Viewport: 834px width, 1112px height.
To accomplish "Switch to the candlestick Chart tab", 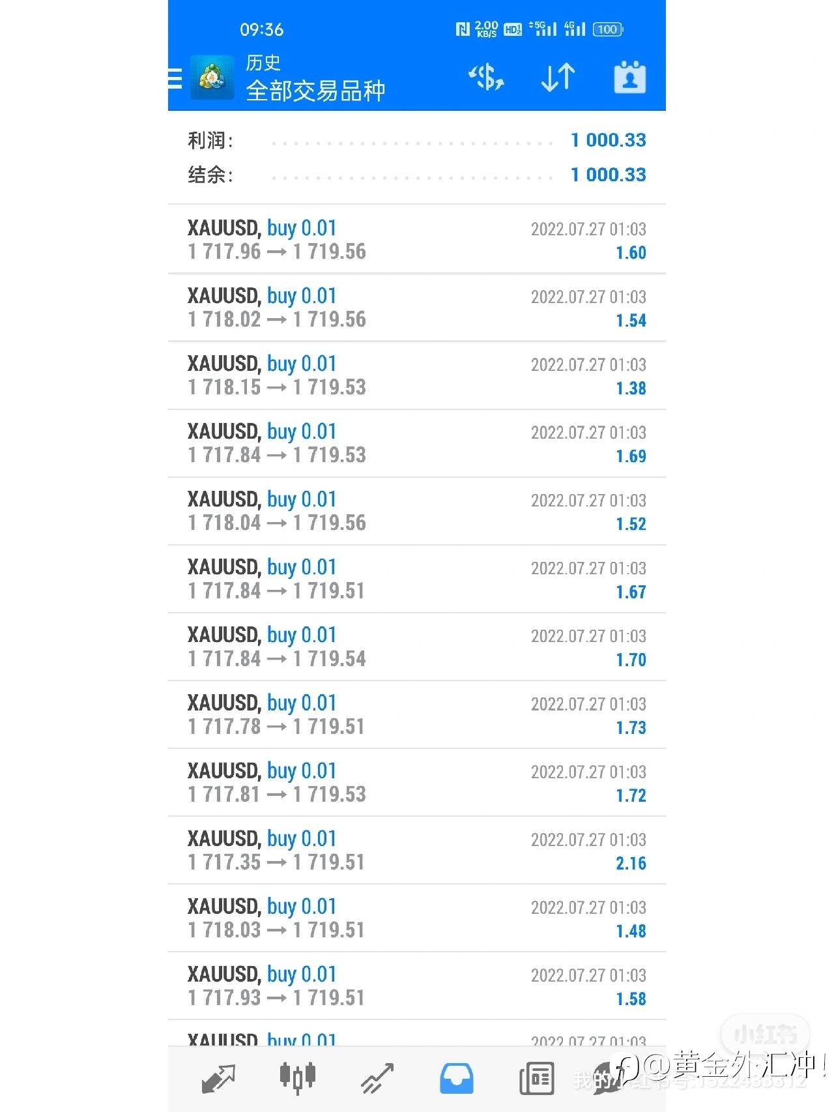I will [297, 1078].
